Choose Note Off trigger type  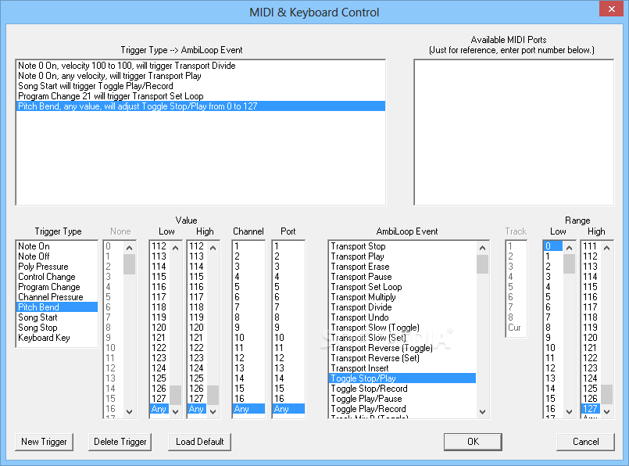click(57, 256)
